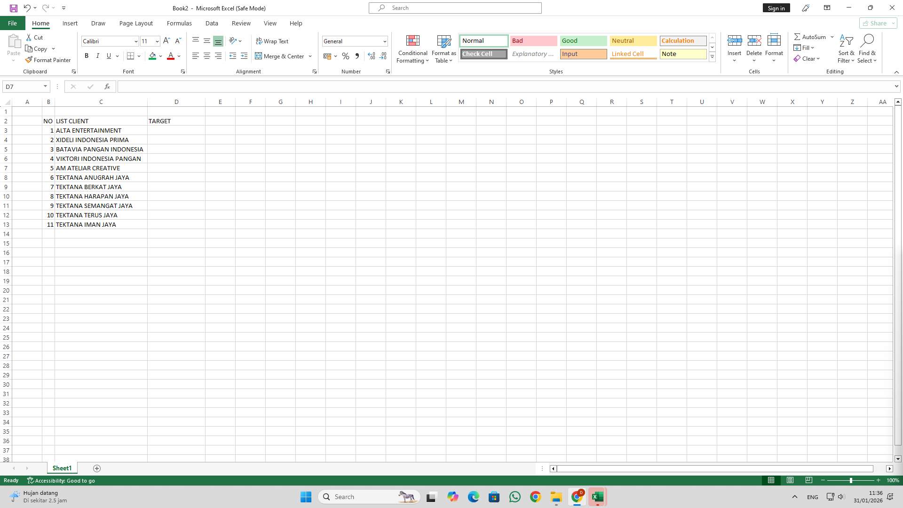Click the Percent Style icon
Screen dimensions: 903x508
click(x=346, y=56)
